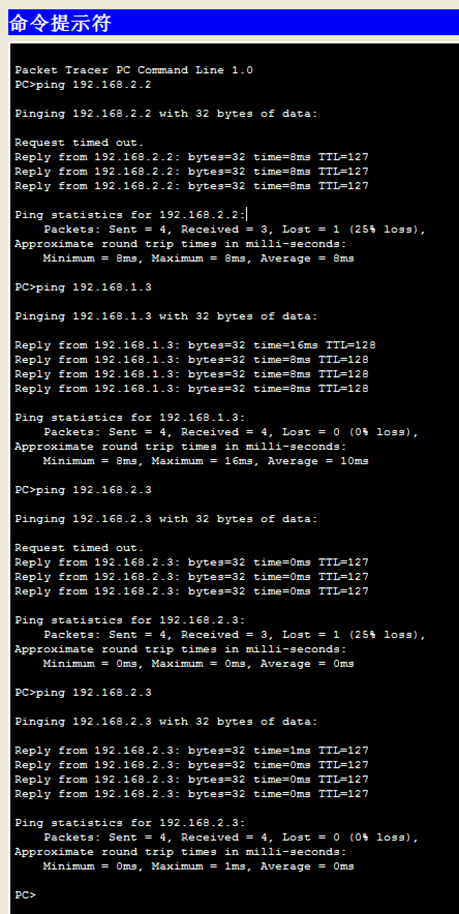Click the line with Average = 10ms
The width and height of the screenshot is (459, 914).
(x=205, y=461)
